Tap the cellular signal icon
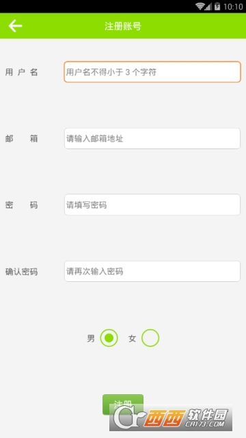246x438 pixels. point(208,6)
